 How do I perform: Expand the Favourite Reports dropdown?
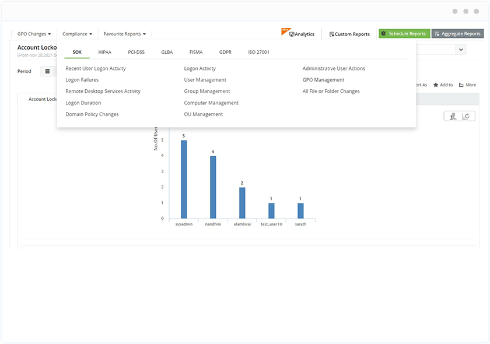(x=124, y=34)
